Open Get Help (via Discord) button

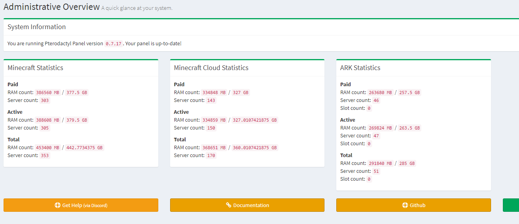pyautogui.click(x=81, y=205)
